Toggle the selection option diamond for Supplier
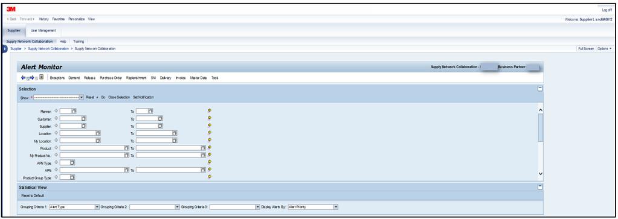 pos(56,125)
